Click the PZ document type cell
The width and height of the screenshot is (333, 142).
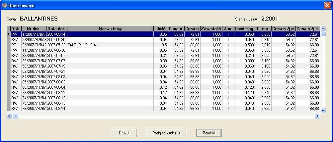(16, 45)
